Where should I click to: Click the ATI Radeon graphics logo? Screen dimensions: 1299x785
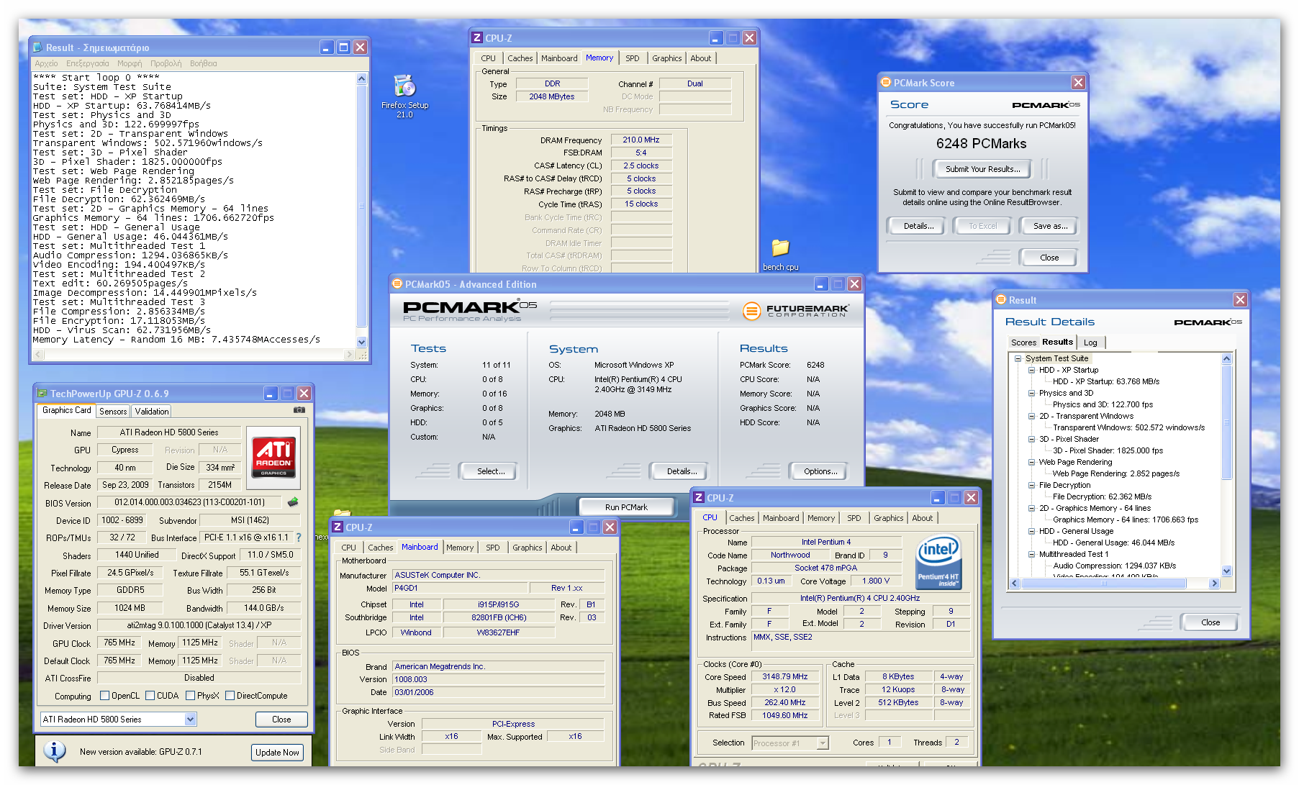pyautogui.click(x=273, y=457)
